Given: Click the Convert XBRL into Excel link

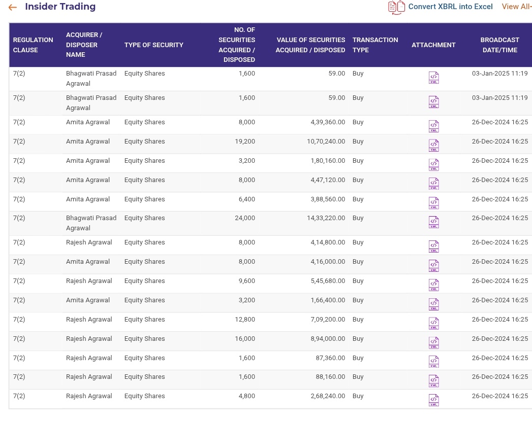Looking at the screenshot, I should [x=450, y=7].
